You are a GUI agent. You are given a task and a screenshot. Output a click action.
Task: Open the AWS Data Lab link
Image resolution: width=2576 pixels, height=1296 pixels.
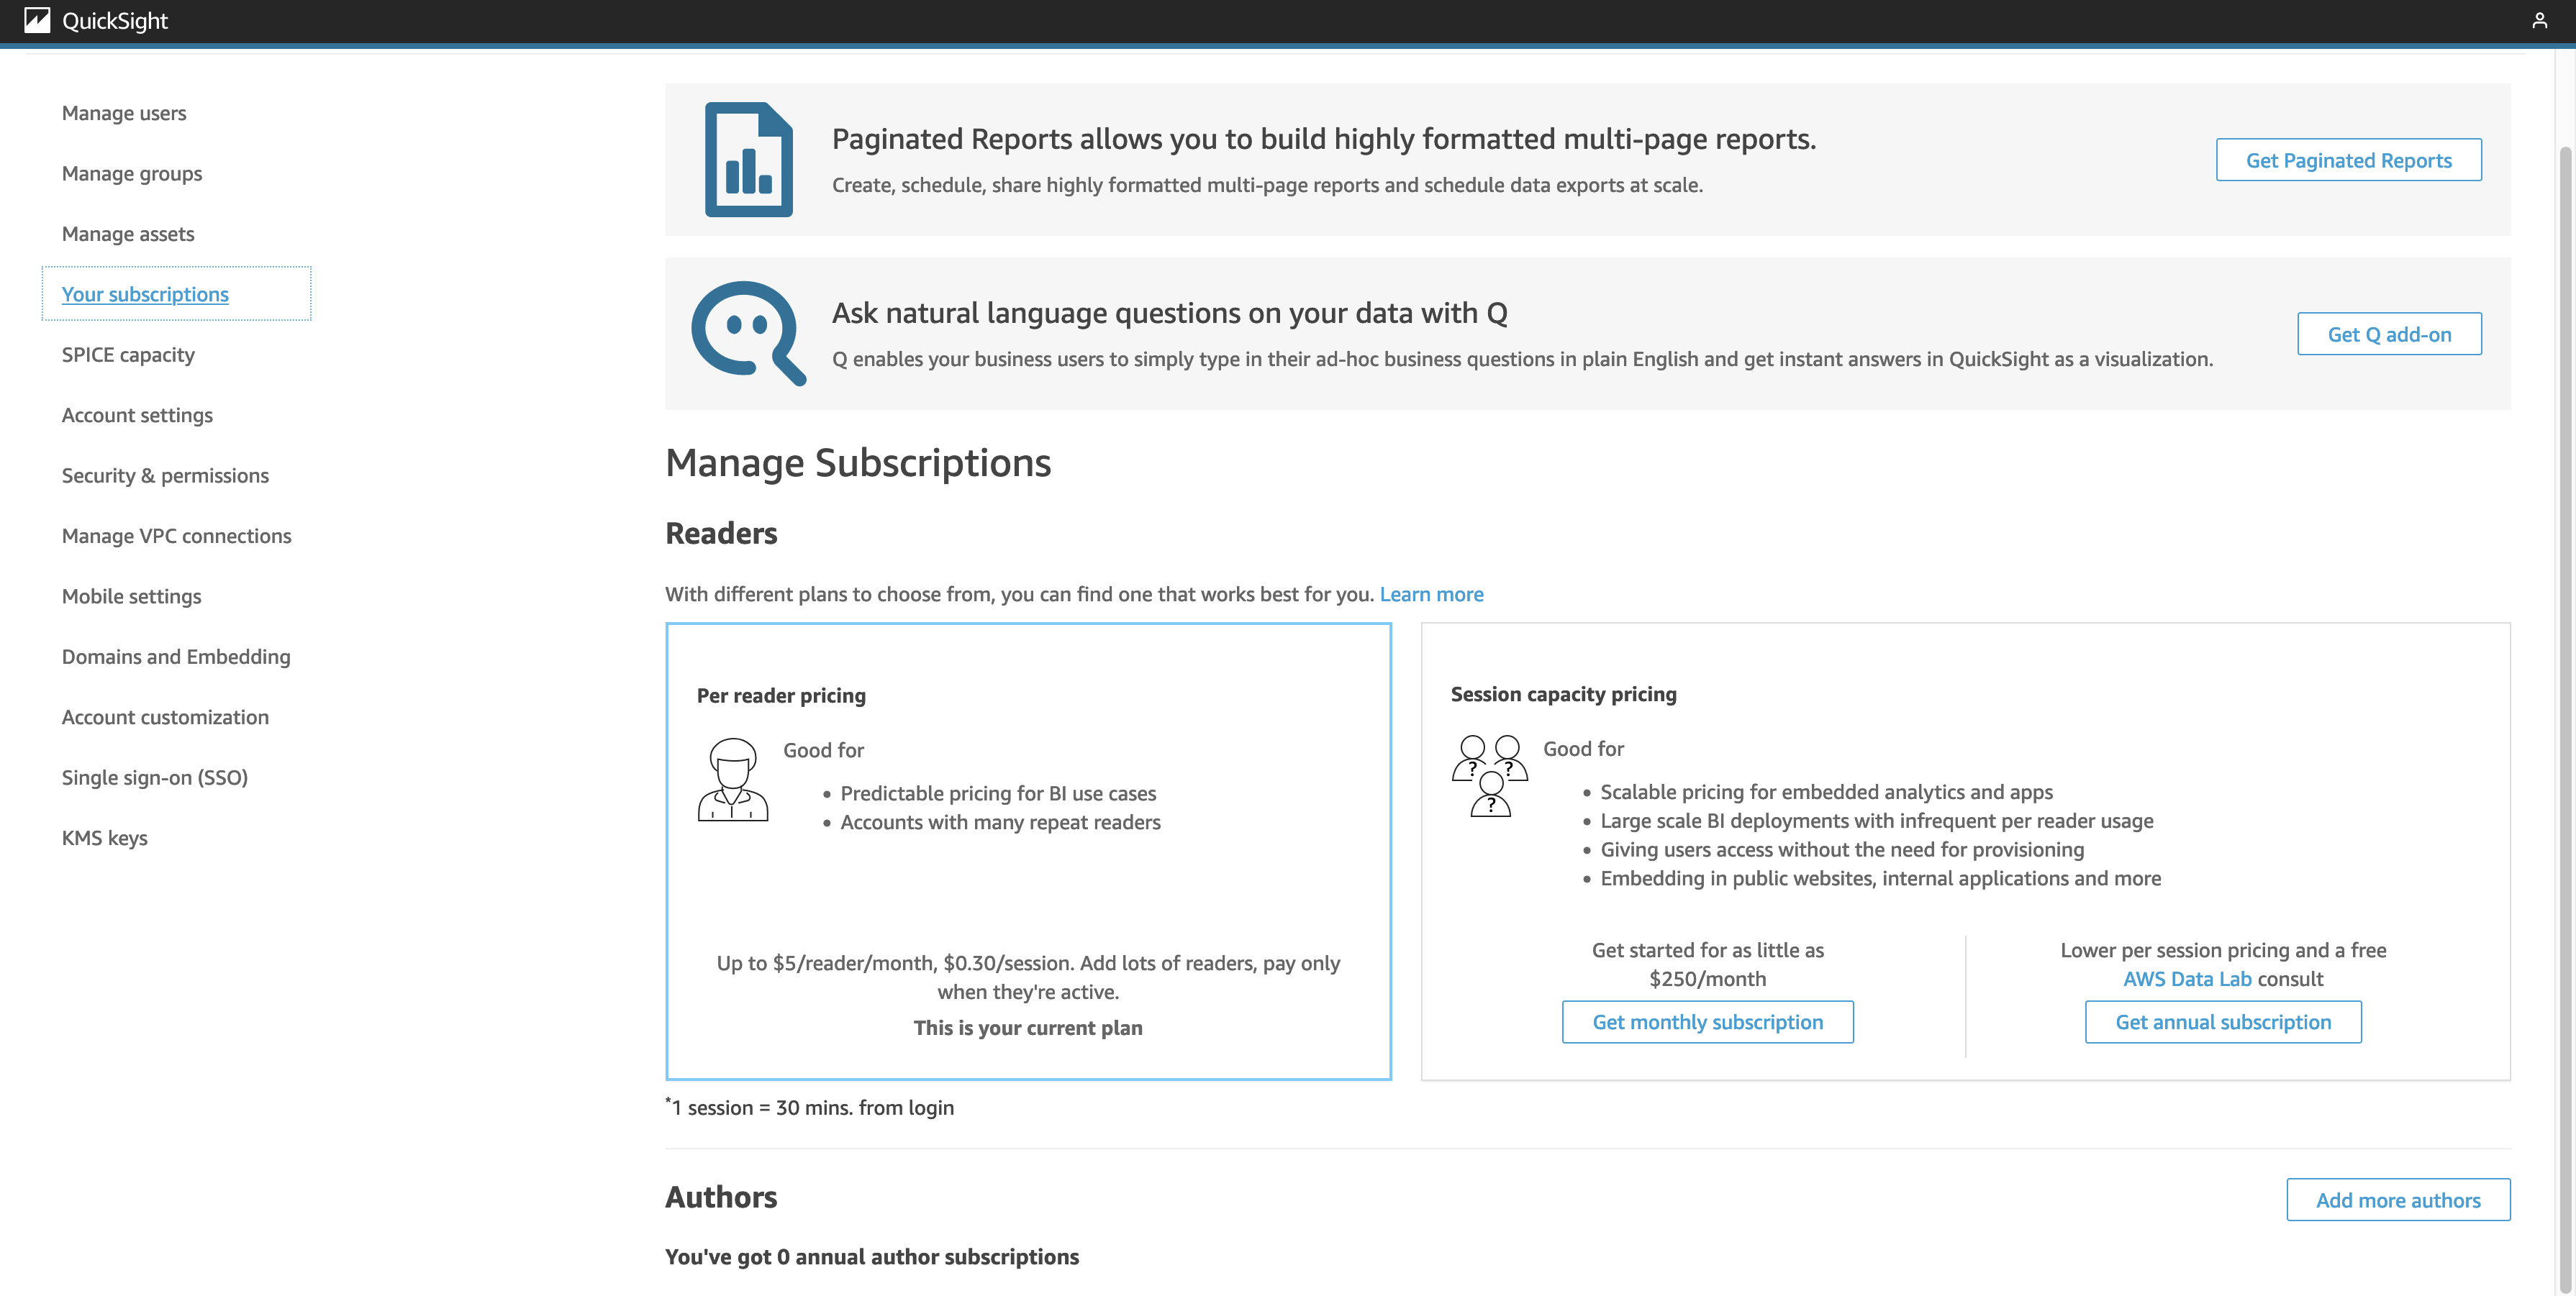(2187, 978)
